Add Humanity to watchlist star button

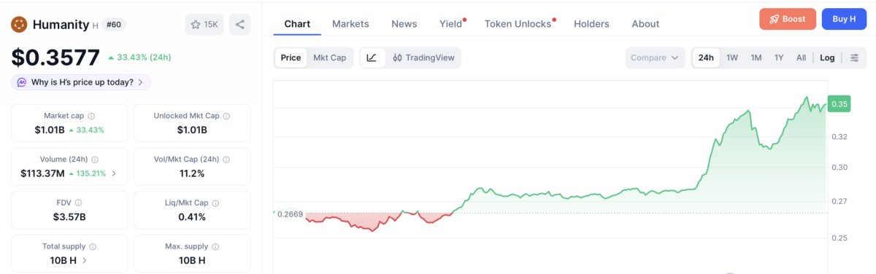(204, 24)
